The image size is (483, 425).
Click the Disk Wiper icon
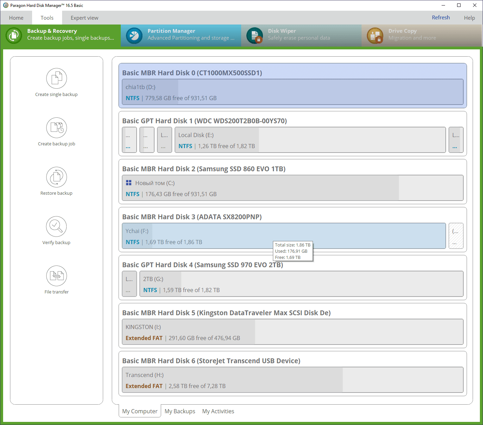pyautogui.click(x=255, y=36)
